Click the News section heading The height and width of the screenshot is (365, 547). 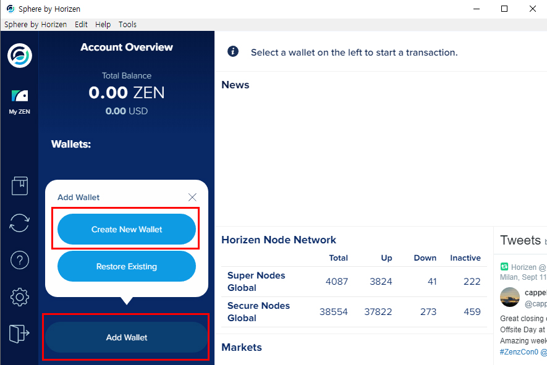coord(235,85)
